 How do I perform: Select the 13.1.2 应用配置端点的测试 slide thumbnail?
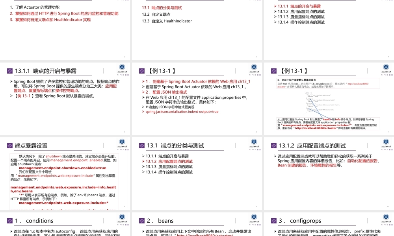[328, 173]
